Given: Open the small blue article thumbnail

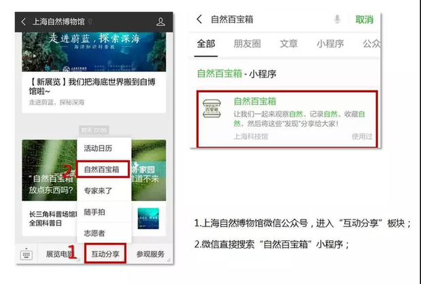Looking at the screenshot, I should click(148, 218).
